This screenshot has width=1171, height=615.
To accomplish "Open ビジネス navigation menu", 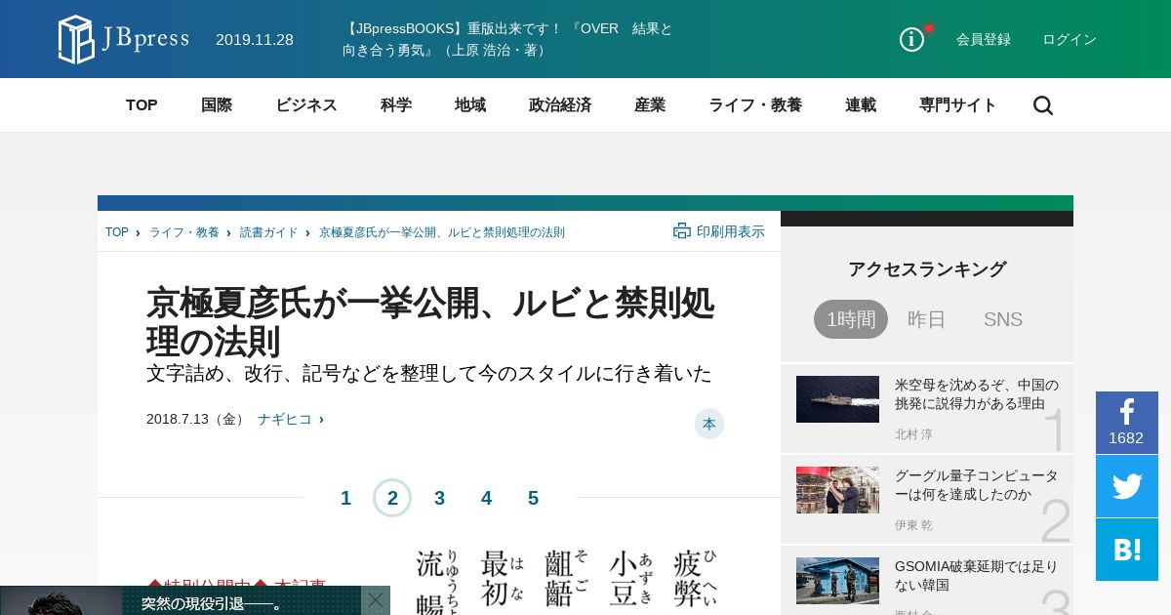I will (306, 105).
